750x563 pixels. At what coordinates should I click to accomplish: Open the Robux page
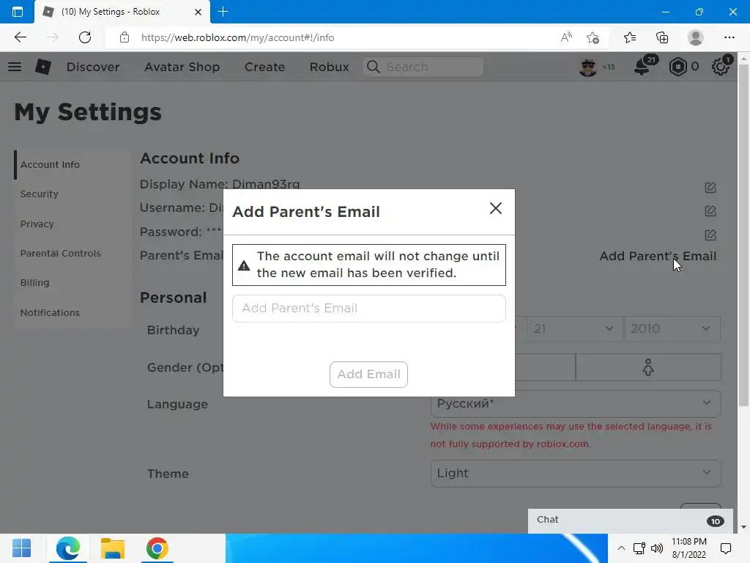point(329,67)
